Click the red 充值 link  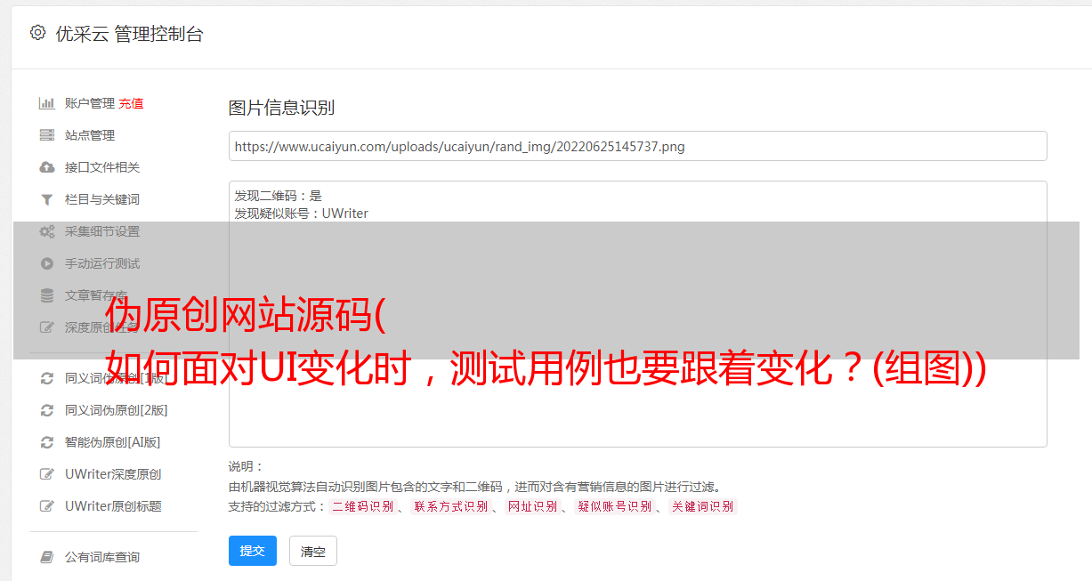(131, 103)
